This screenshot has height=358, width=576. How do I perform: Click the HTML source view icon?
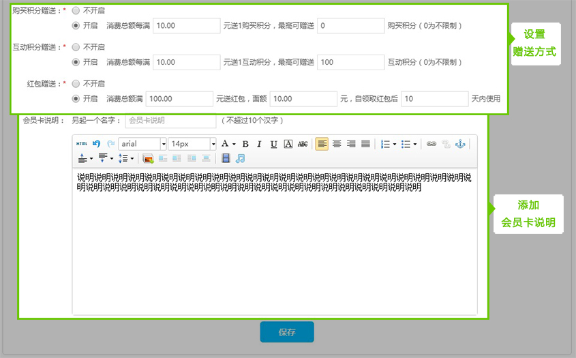pos(82,144)
